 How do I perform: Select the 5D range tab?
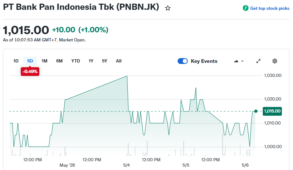(x=30, y=61)
